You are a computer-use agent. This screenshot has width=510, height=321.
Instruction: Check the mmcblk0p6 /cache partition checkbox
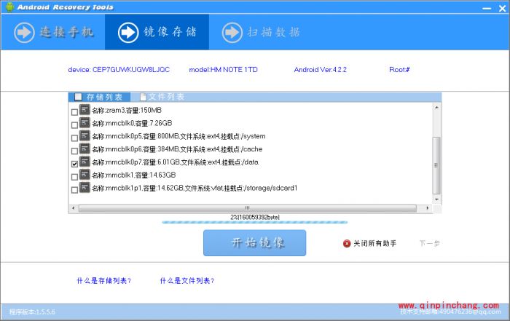[75, 151]
